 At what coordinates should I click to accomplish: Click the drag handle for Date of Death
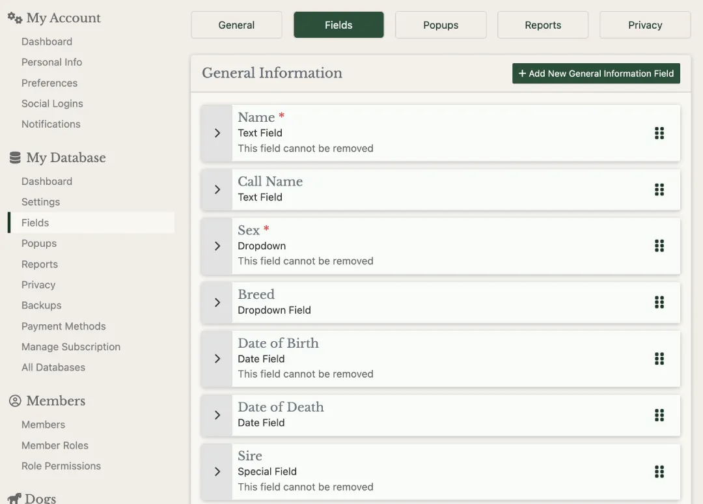pos(659,415)
